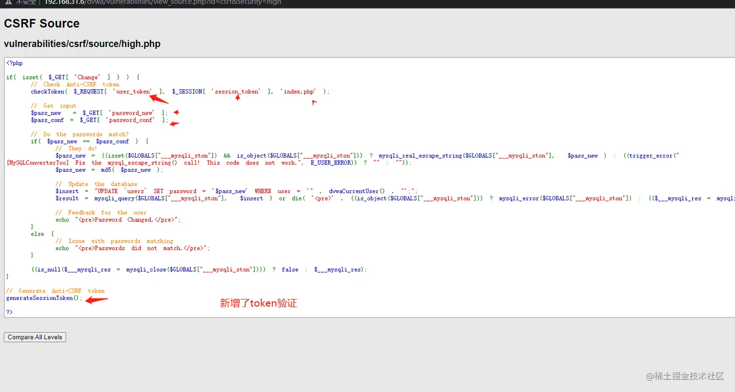The image size is (735, 392).
Task: Click the Compare All Levels button
Action: tap(35, 337)
